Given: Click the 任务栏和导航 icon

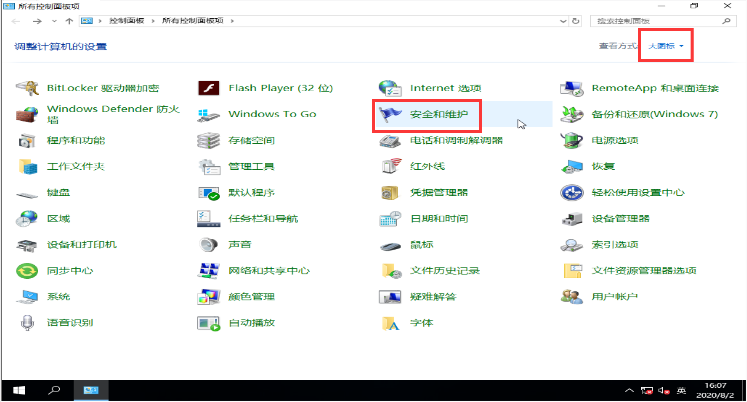Looking at the screenshot, I should pyautogui.click(x=209, y=219).
